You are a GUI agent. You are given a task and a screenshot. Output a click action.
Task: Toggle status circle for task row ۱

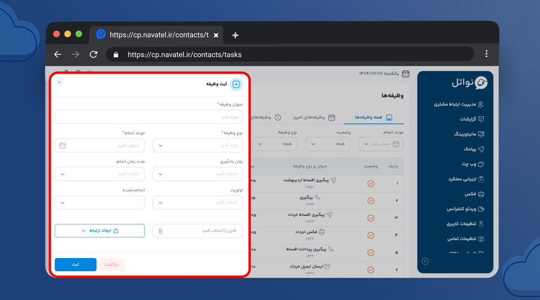pyautogui.click(x=370, y=184)
